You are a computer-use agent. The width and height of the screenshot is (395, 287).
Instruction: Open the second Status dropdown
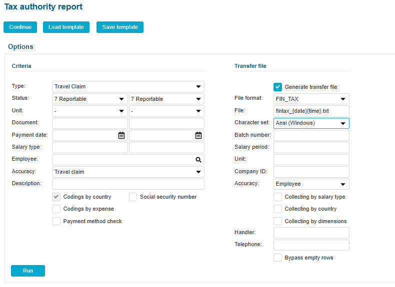coord(166,99)
